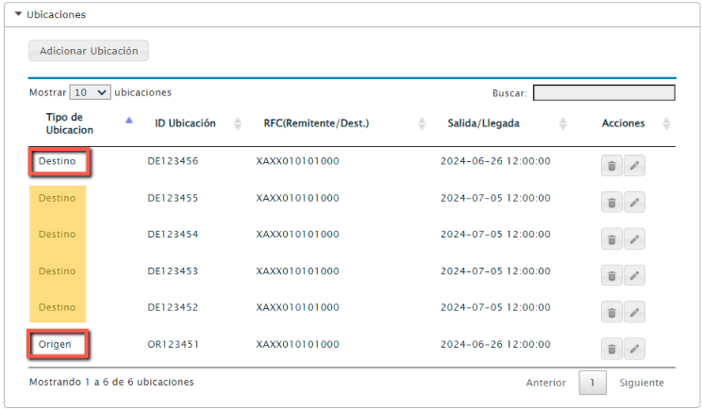Go to Siguiente page
702x409 pixels.
pyautogui.click(x=642, y=383)
